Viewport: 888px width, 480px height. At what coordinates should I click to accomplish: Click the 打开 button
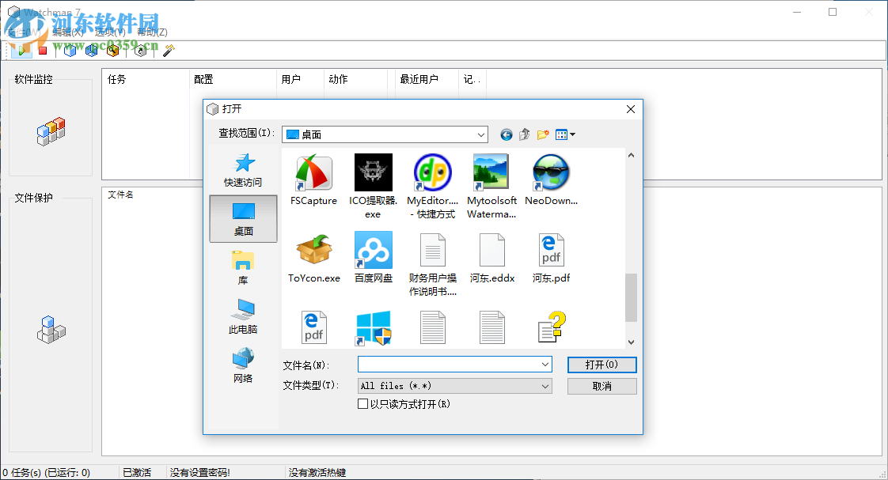(x=601, y=365)
